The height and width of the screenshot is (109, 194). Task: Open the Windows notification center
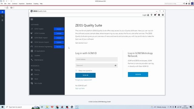point(191,107)
